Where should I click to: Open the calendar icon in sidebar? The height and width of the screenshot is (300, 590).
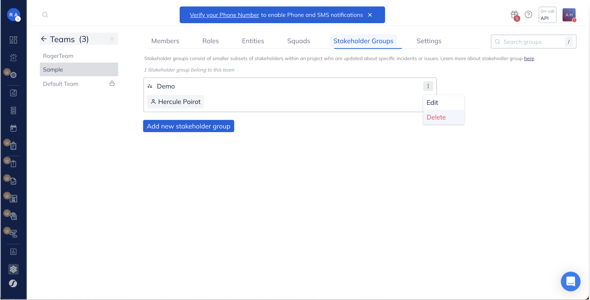pyautogui.click(x=13, y=128)
